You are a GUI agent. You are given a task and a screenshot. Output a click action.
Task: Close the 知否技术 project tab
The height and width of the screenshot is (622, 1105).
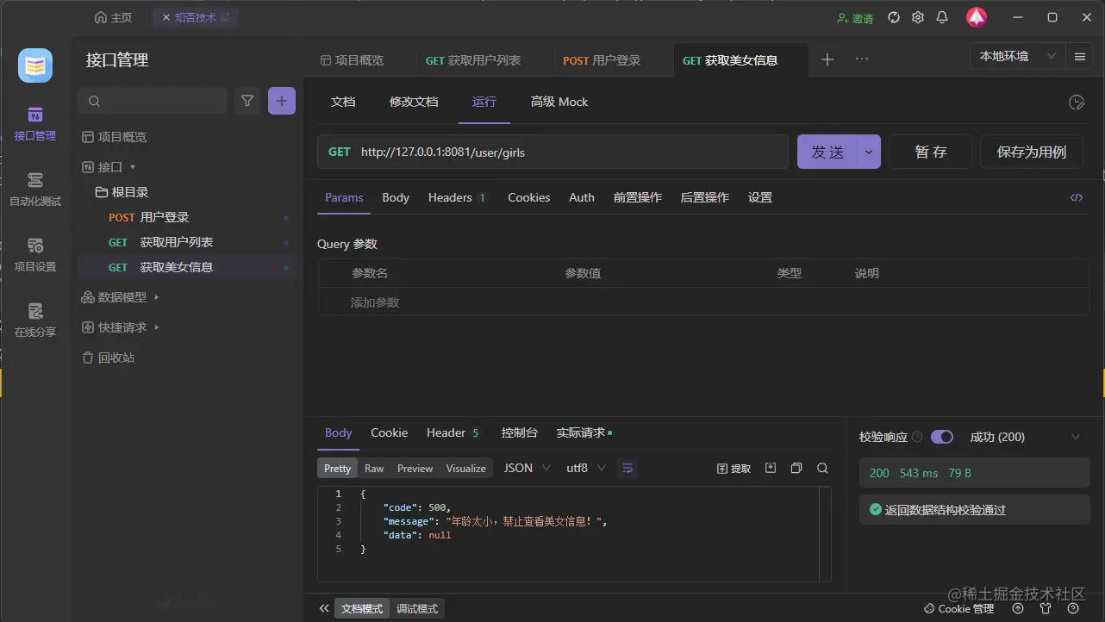click(x=166, y=17)
